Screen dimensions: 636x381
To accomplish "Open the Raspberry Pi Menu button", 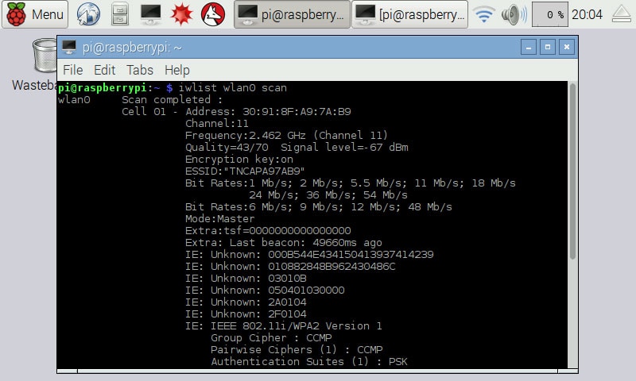I will pyautogui.click(x=36, y=14).
